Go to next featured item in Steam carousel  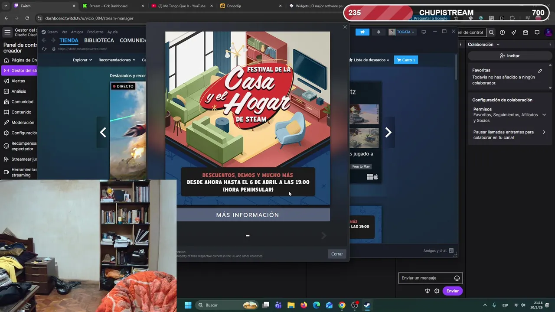[388, 133]
